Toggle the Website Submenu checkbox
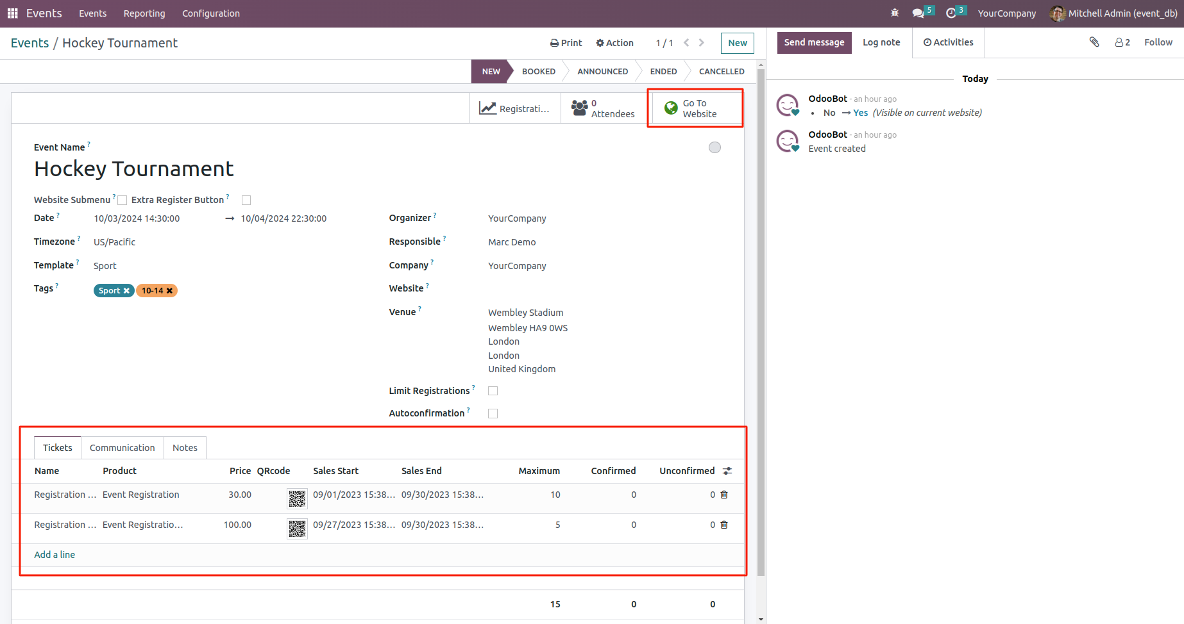The width and height of the screenshot is (1184, 624). click(x=123, y=201)
